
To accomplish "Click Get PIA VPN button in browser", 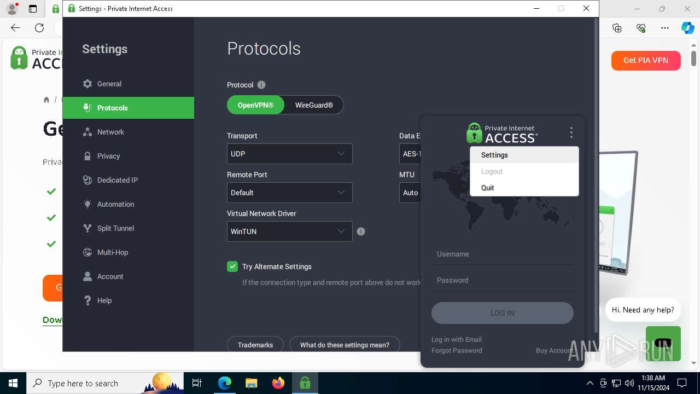I will pos(646,60).
